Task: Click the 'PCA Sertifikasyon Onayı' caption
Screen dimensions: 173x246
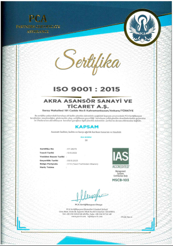Action: [x=89, y=204]
